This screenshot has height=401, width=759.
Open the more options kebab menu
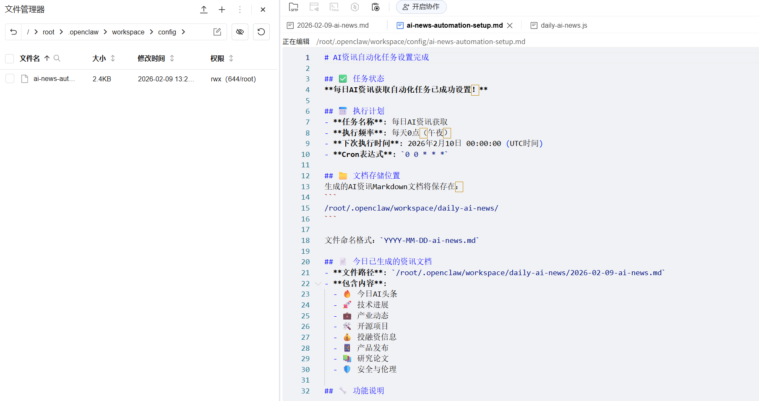[x=240, y=9]
